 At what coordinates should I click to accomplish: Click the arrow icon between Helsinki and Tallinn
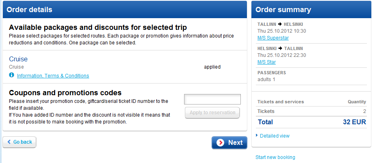(281, 48)
